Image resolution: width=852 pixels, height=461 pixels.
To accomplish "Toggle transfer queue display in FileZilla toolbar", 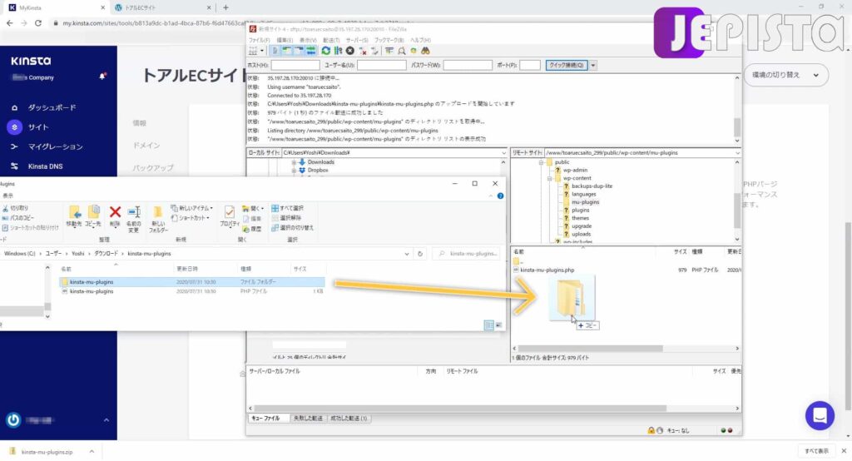I will (x=310, y=51).
